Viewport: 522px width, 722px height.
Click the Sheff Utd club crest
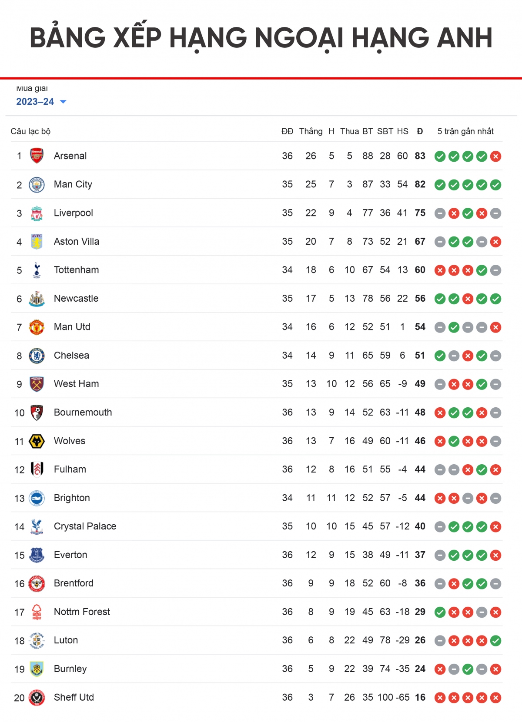(37, 697)
